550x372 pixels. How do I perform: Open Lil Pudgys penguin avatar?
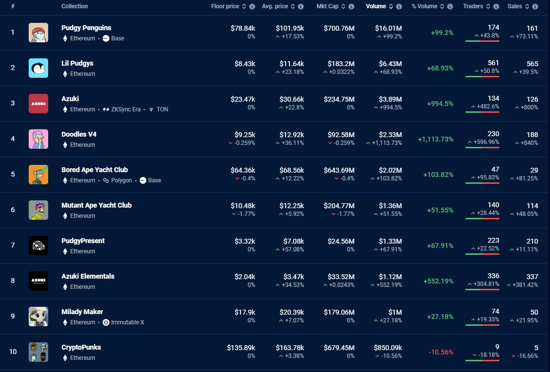(x=38, y=68)
